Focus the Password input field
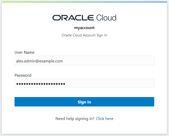The image size is (169, 136). point(84,83)
